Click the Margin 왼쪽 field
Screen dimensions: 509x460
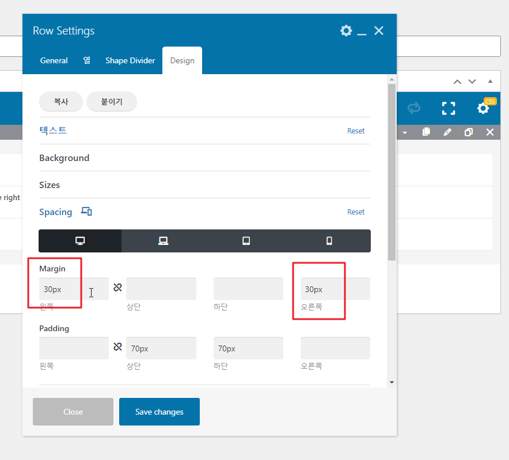tap(74, 289)
